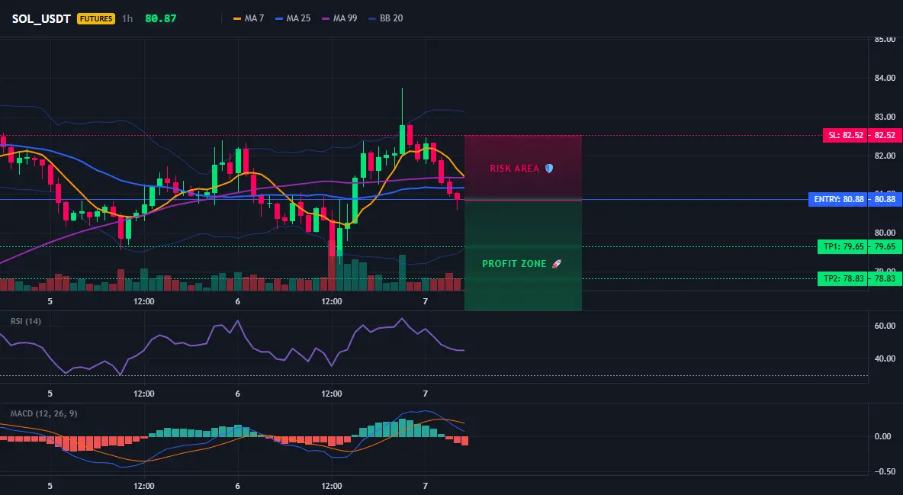
Task: Toggle the MA 7 legend entry
Action: tap(248, 18)
